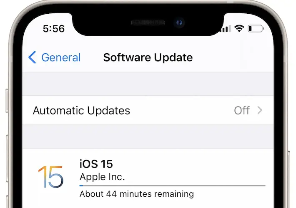Tap the Software Update page title
The image size is (296, 208).
pyautogui.click(x=148, y=57)
